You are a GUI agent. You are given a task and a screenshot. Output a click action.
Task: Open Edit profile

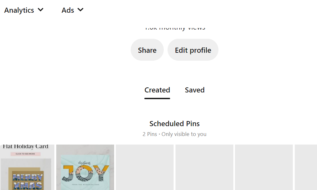click(x=193, y=50)
